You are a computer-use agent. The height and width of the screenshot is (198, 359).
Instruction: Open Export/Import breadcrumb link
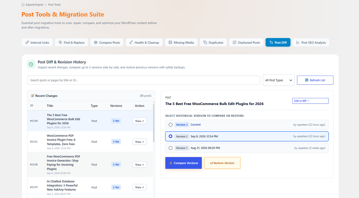tap(34, 5)
